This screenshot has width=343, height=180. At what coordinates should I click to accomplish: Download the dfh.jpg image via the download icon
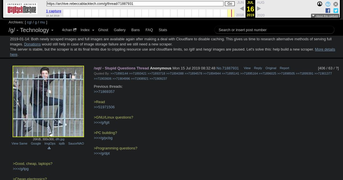pyautogui.click(x=49, y=148)
